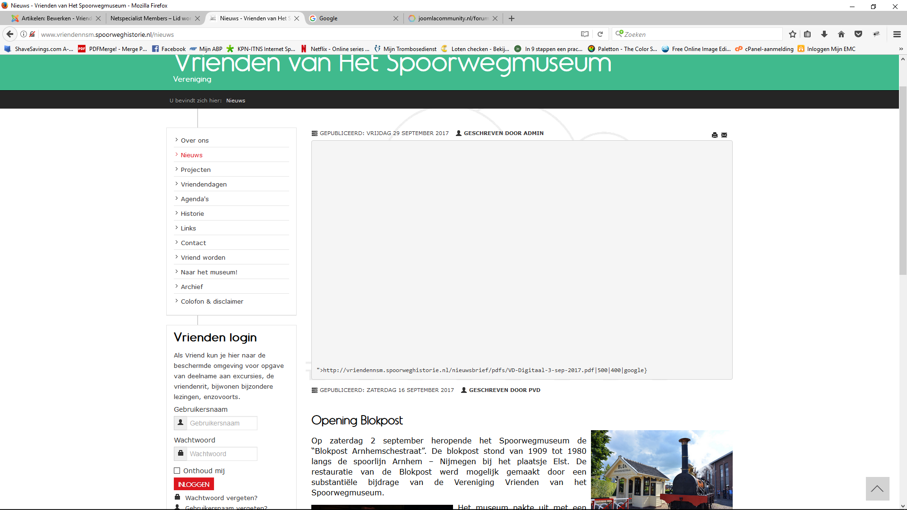The height and width of the screenshot is (510, 907).
Task: Click Nieuws in the breadcrumb bar
Action: tap(235, 101)
